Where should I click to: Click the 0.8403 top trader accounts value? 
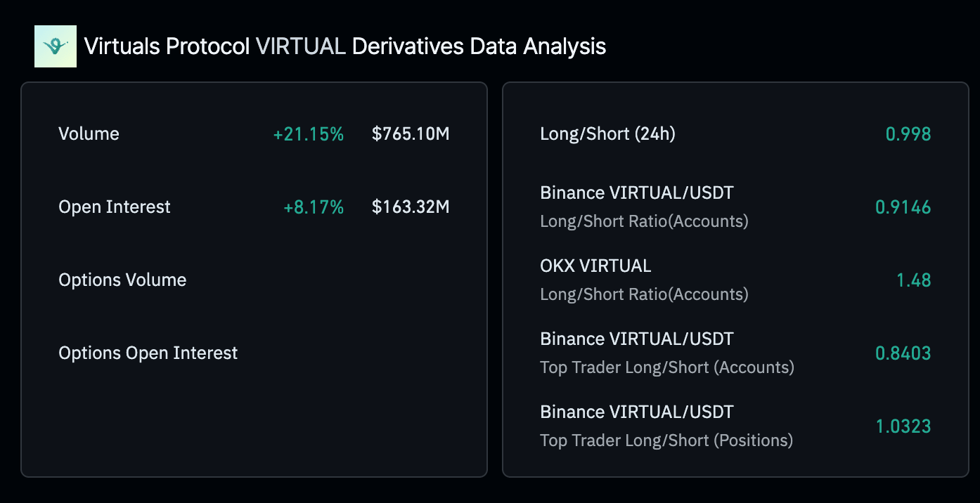(x=903, y=353)
